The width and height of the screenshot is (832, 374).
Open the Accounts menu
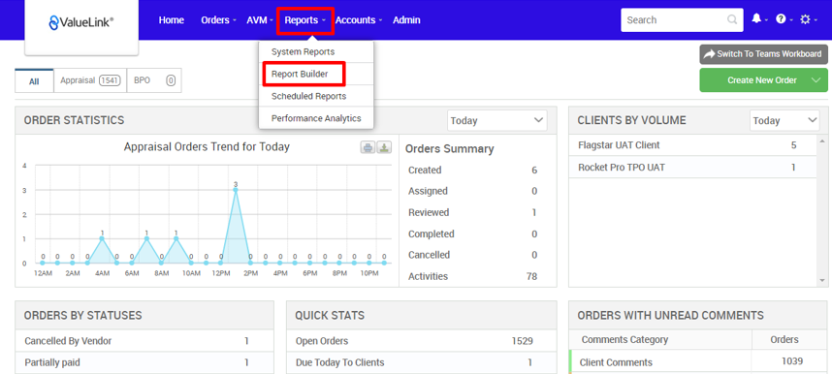(359, 20)
